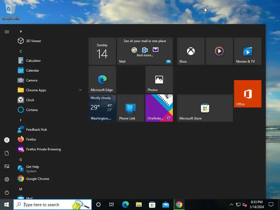Screen dimensions: 280x210
Task: Click the Cortana circle on the taskbar
Action: click(x=98, y=205)
